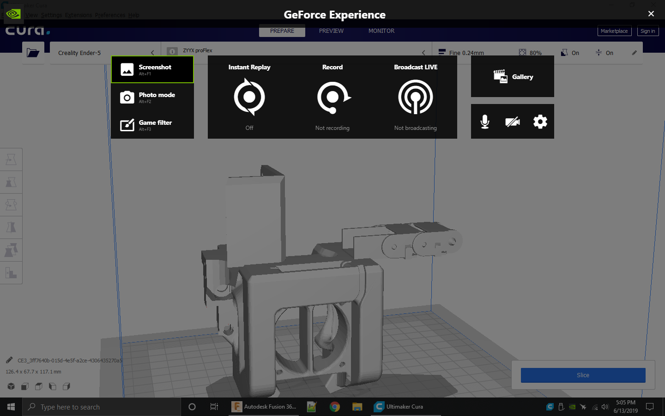This screenshot has height=416, width=665.
Task: Expand the Creality Ender-5 printer selector
Action: 105,53
